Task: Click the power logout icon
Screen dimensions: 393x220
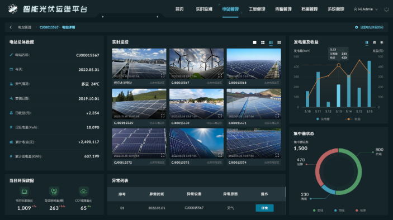Action: [x=386, y=9]
